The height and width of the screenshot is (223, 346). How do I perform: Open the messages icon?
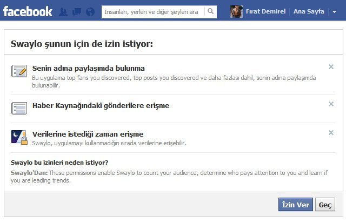77,12
